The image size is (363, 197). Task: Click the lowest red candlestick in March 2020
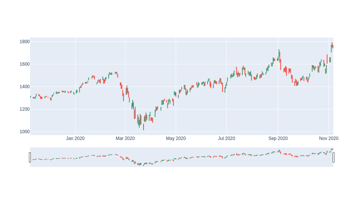click(143, 127)
